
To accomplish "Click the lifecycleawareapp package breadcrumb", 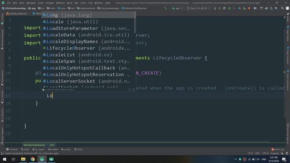I will point(108,8).
